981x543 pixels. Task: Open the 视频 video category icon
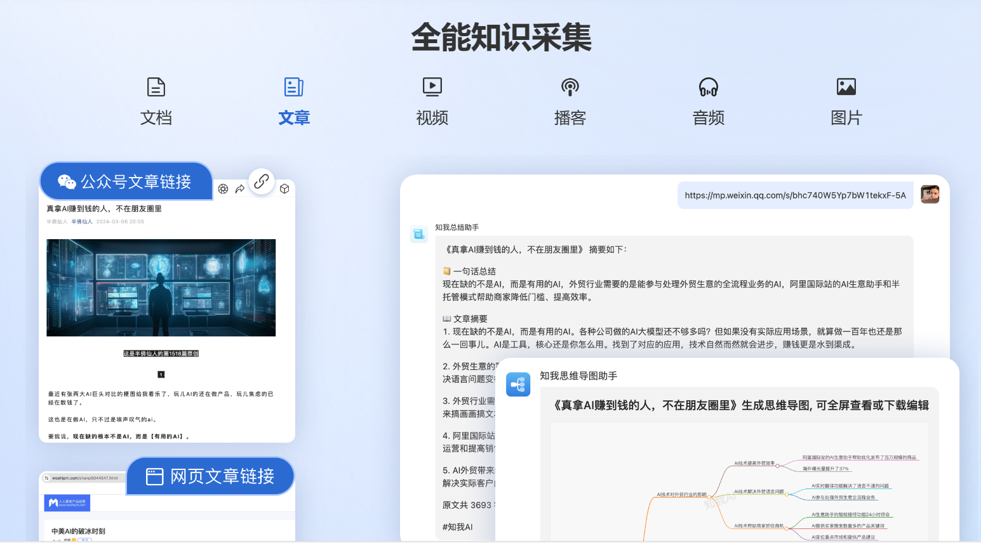coord(432,87)
